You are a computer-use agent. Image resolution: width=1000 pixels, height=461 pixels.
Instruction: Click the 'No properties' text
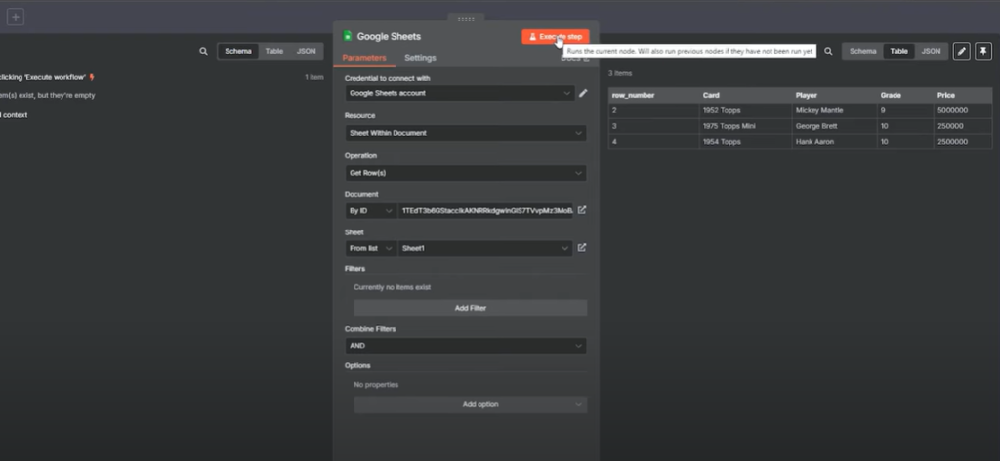pyautogui.click(x=376, y=385)
